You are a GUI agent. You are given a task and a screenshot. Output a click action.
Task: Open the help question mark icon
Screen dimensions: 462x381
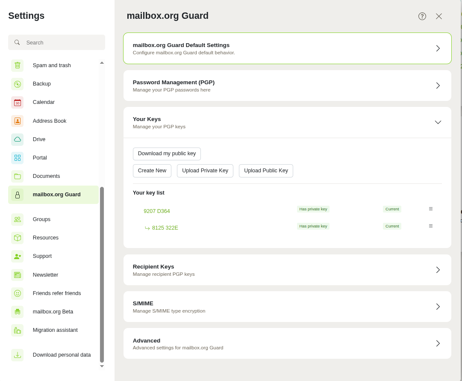point(422,16)
